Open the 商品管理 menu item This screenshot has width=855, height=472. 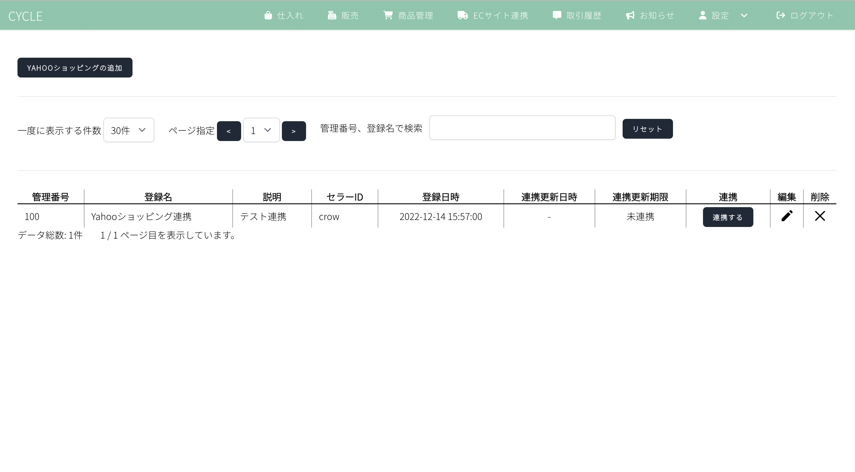point(415,15)
